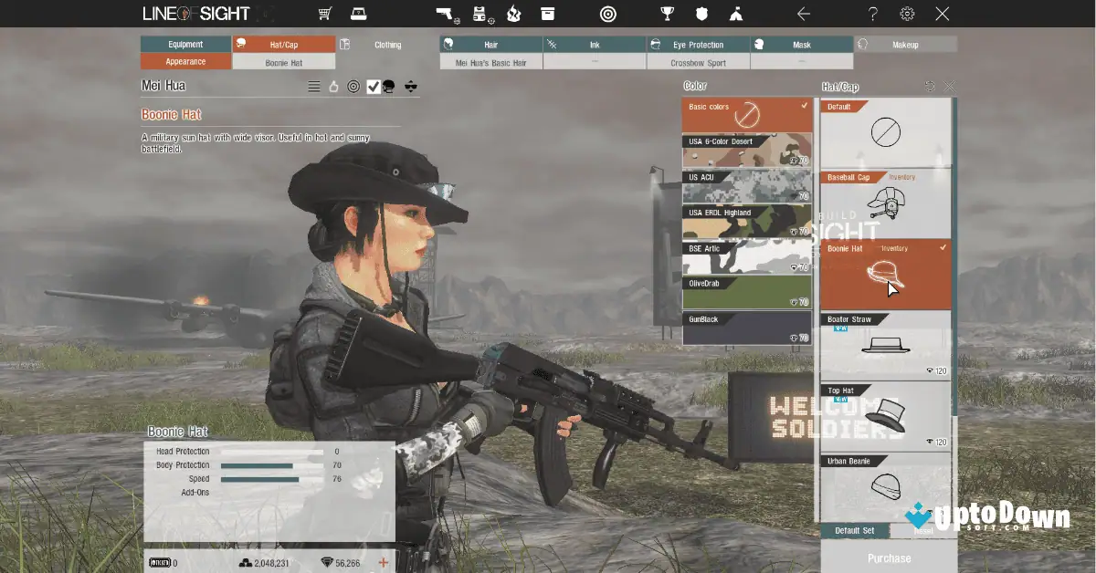This screenshot has height=573, width=1096.
Task: Select the OliveDrab color swatch
Action: 746,291
